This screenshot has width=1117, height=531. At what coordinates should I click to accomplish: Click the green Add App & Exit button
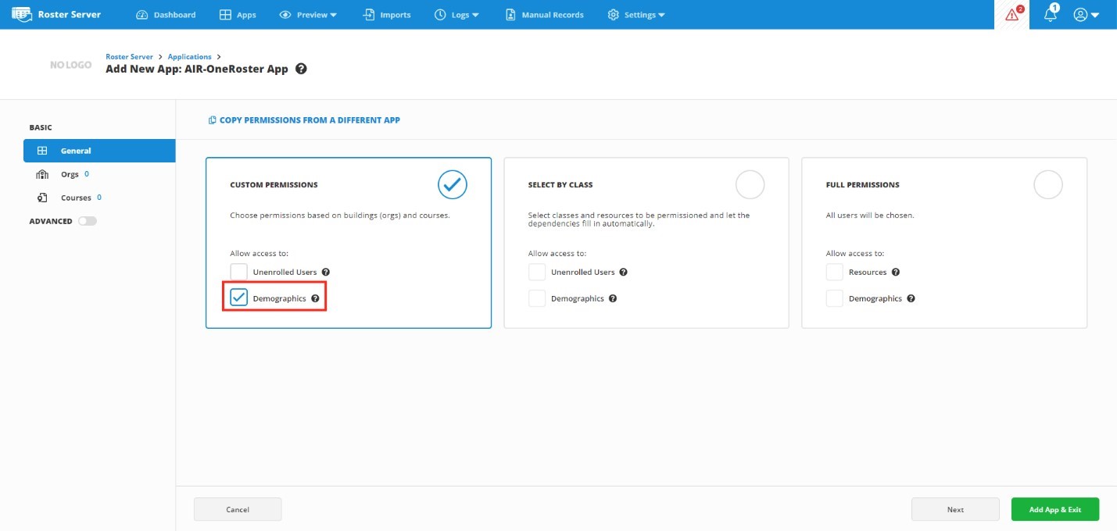[1054, 509]
